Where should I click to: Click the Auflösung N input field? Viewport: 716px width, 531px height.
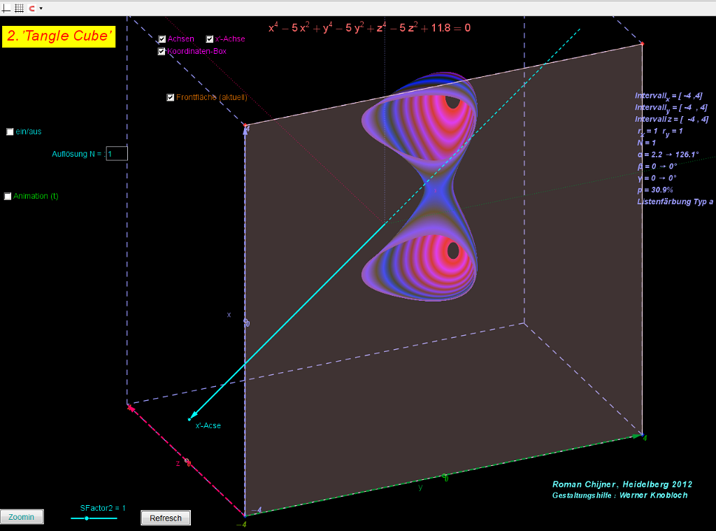coord(117,153)
